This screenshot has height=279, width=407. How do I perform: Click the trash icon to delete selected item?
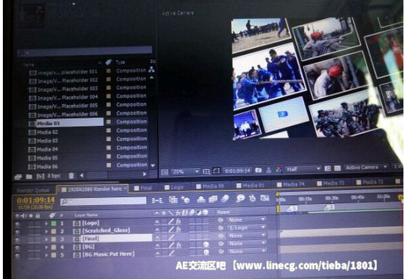72,176
